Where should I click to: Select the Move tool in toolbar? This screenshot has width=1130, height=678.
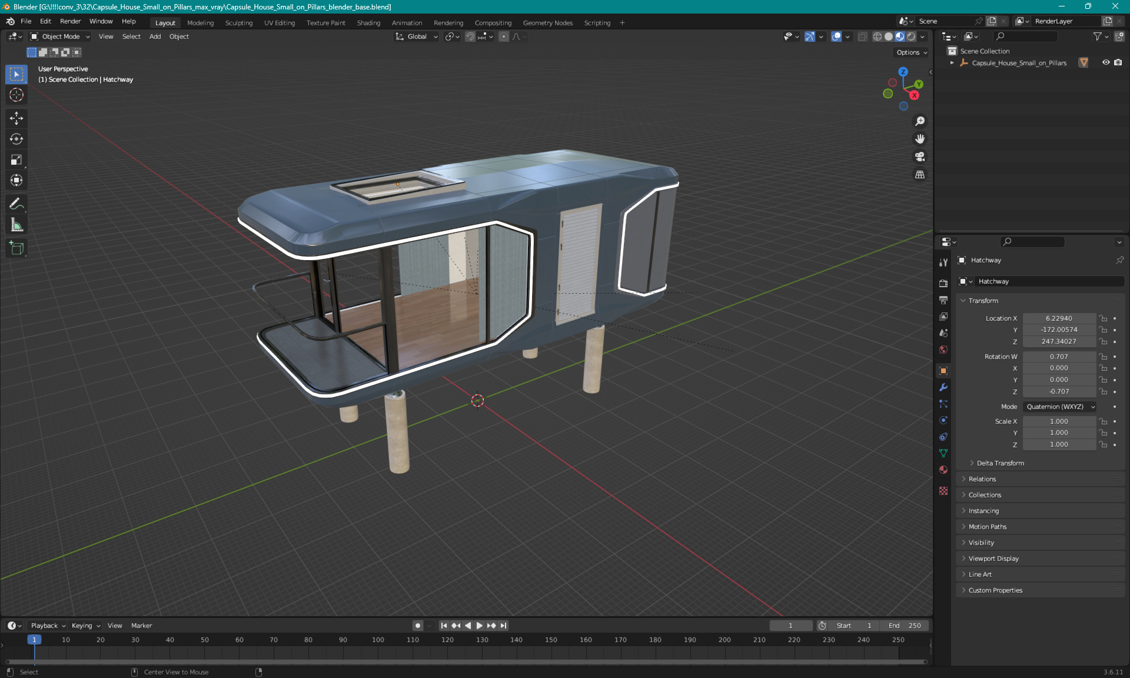pyautogui.click(x=17, y=118)
